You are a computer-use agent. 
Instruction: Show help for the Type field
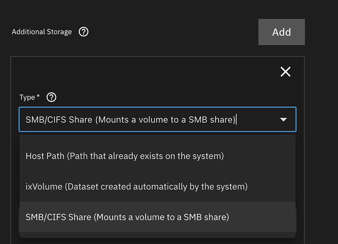[x=51, y=98]
